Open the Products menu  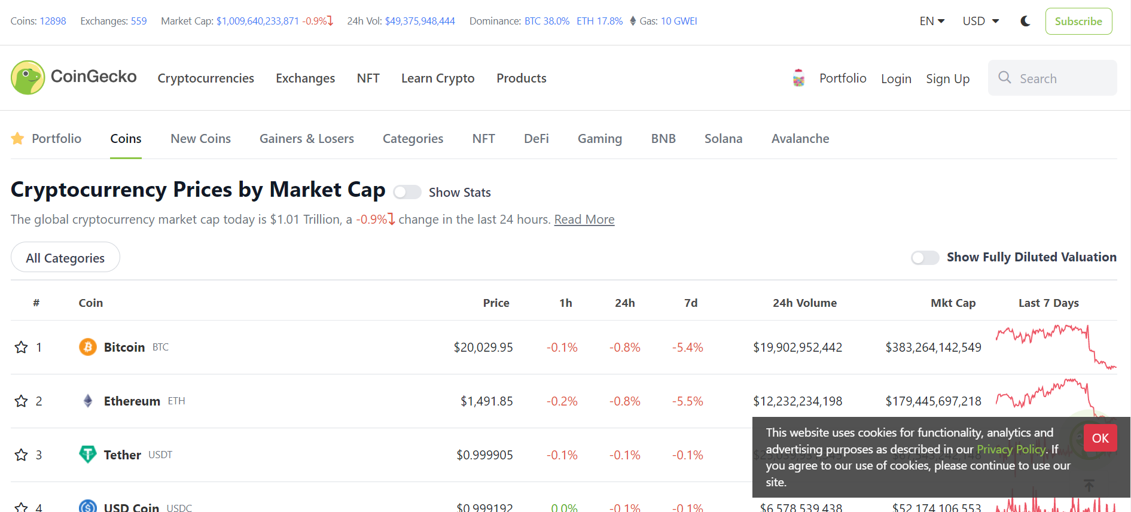click(522, 78)
